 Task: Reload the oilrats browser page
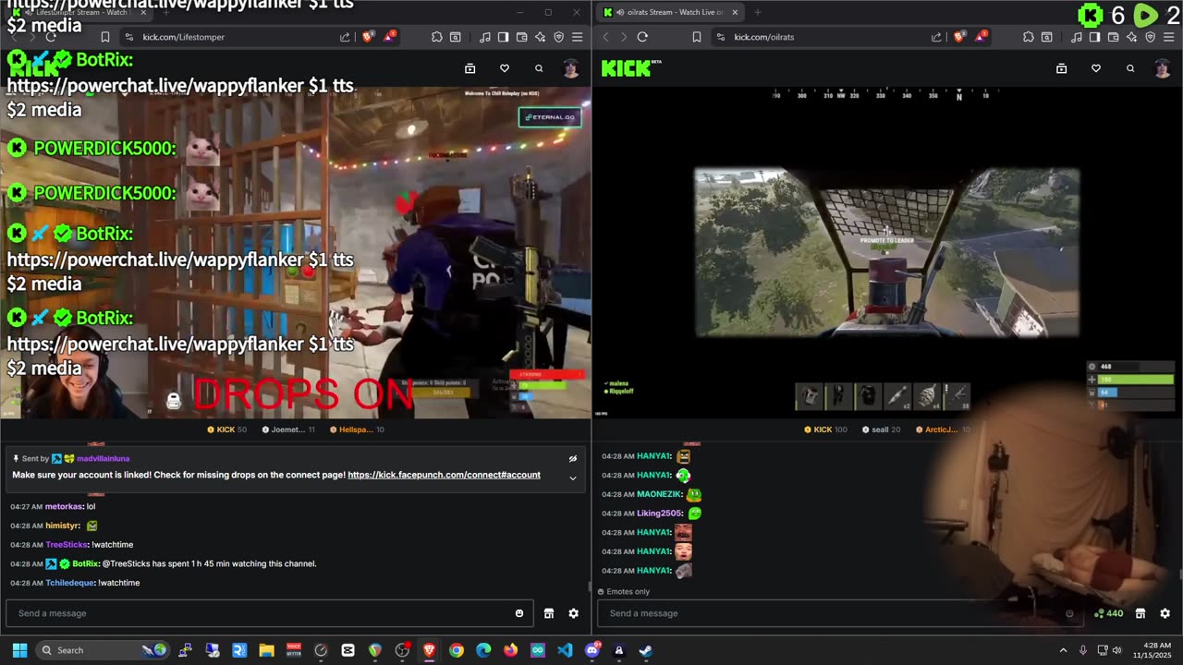click(642, 37)
